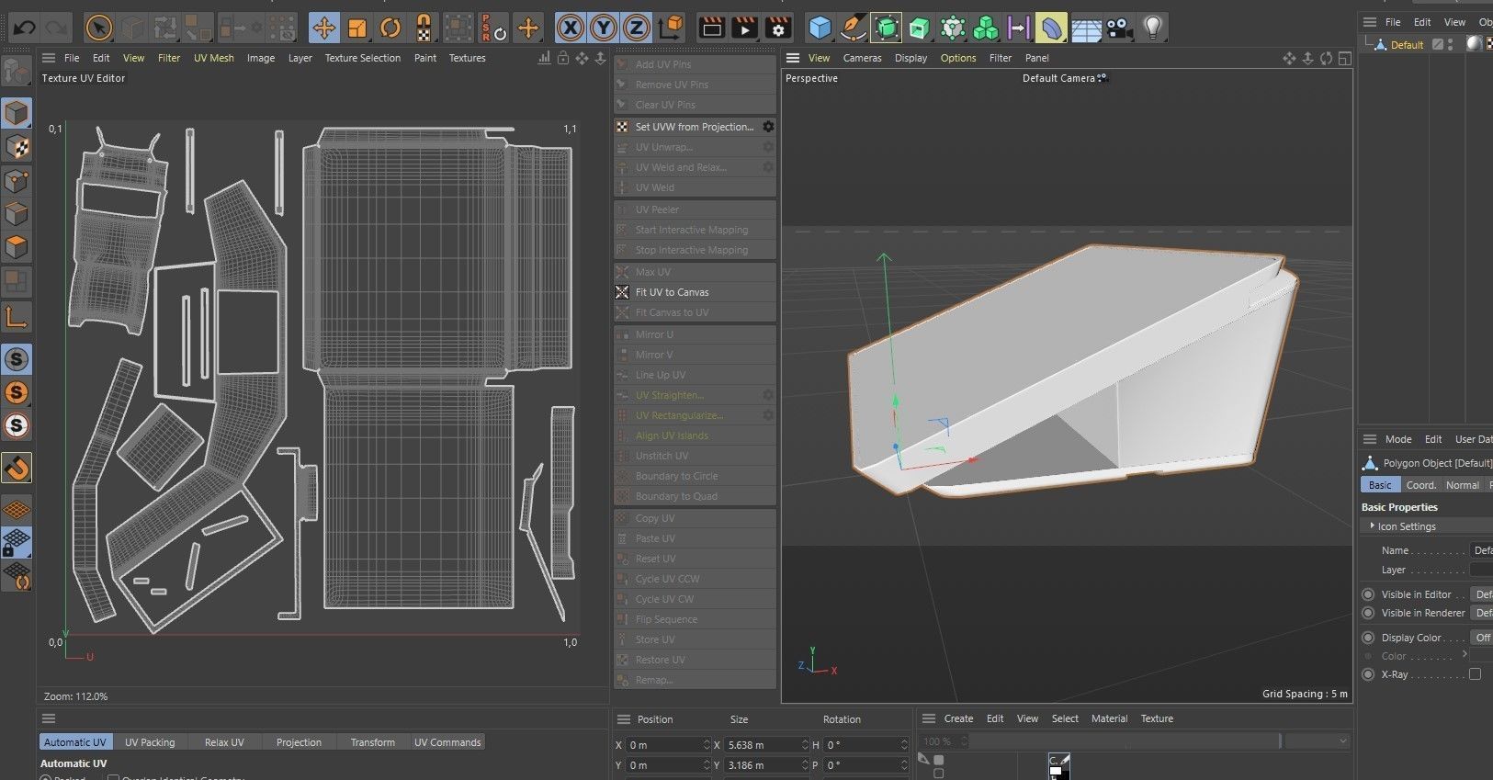
Task: Click the Visible in Editor keyframe dot
Action: pyautogui.click(x=1368, y=594)
